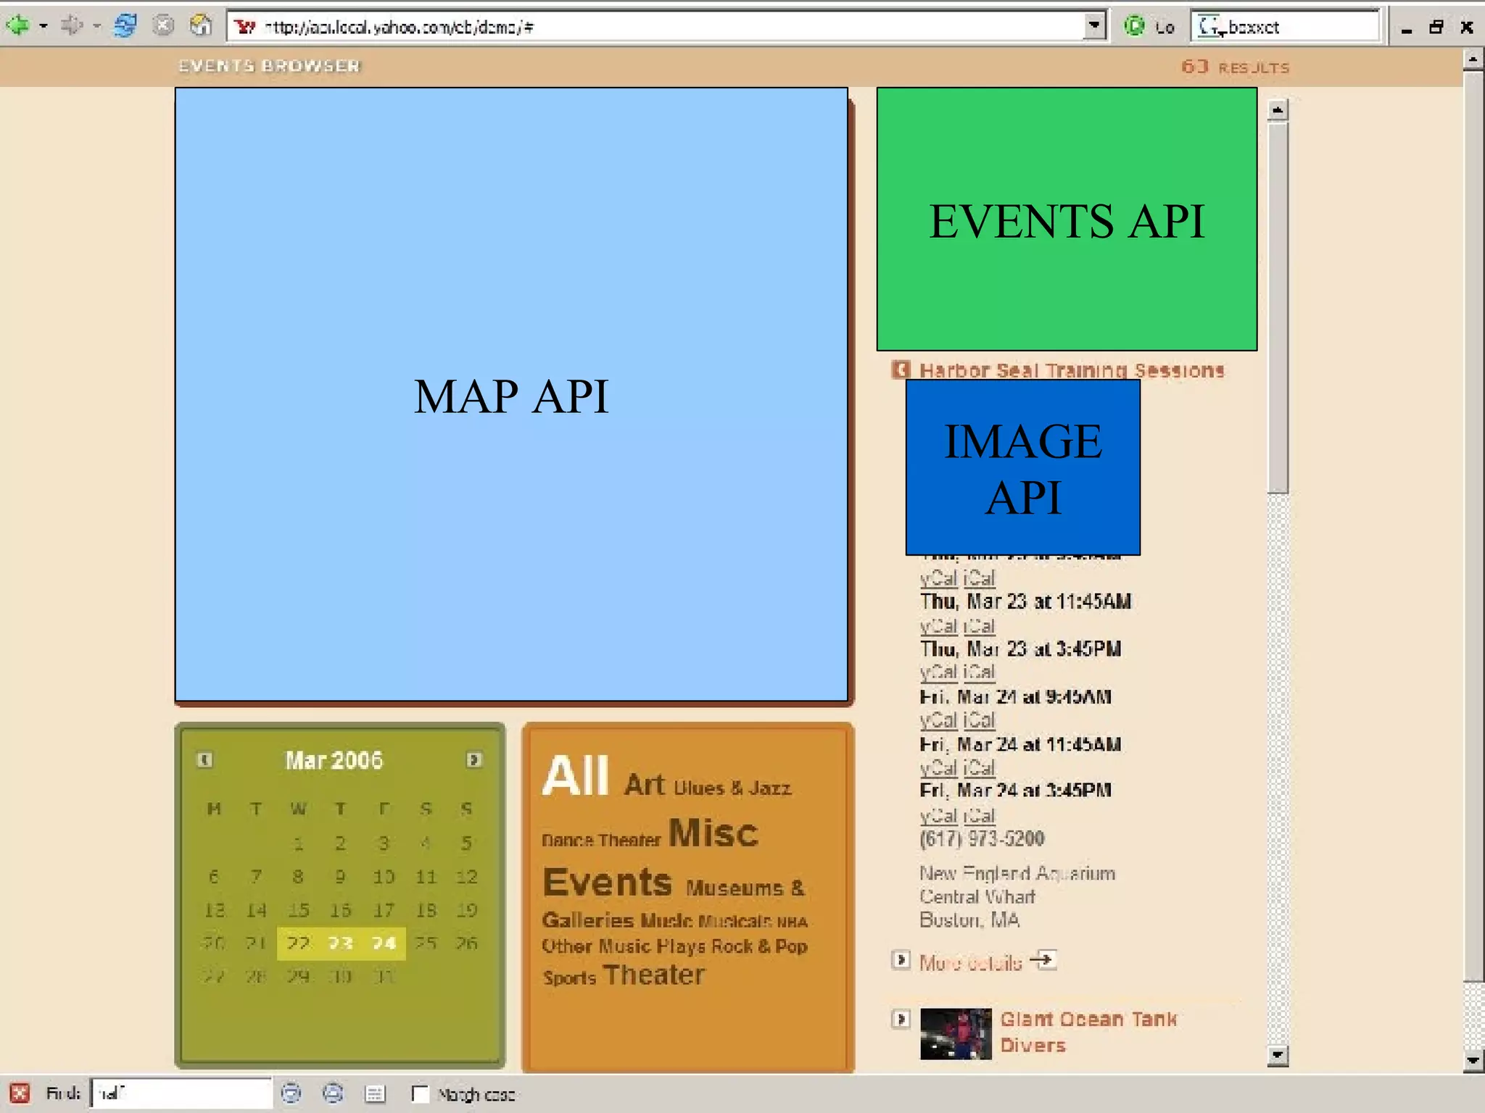Viewport: 1485px width, 1113px height.
Task: Click the browser Back arrow
Action: [x=17, y=27]
